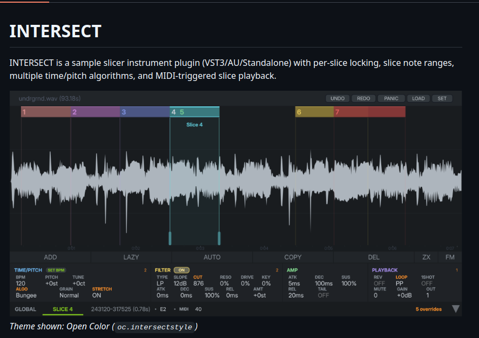Viewport: 479px width, 338px height.
Task: Select yellow slice marker 6
Action: pyautogui.click(x=314, y=112)
